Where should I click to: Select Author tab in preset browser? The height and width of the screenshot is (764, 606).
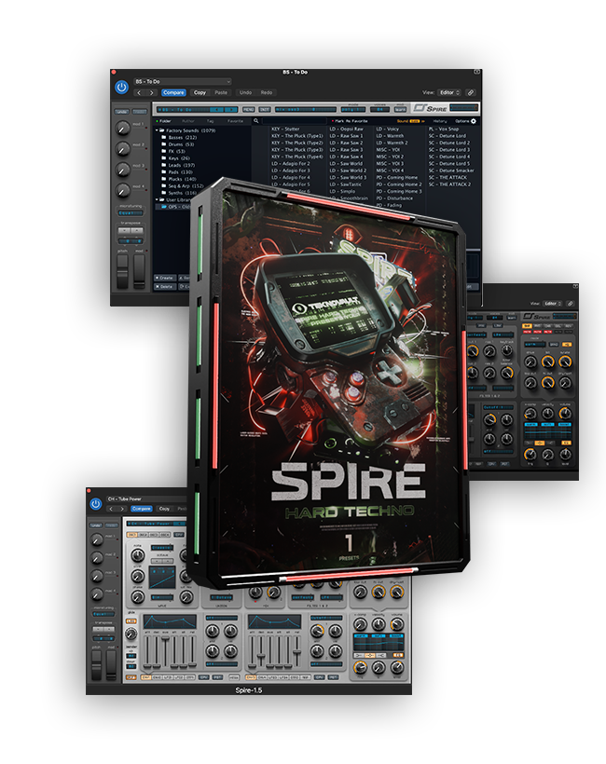(188, 121)
